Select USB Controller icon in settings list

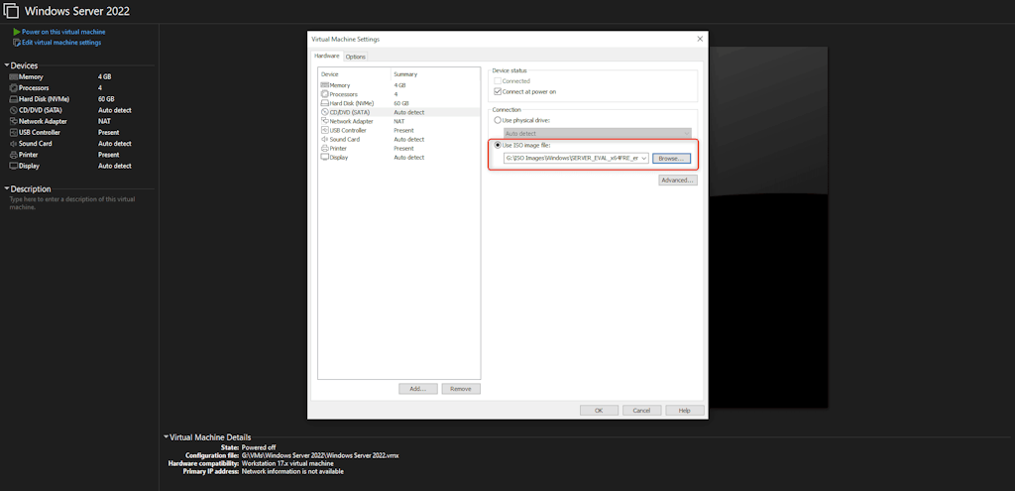[325, 130]
